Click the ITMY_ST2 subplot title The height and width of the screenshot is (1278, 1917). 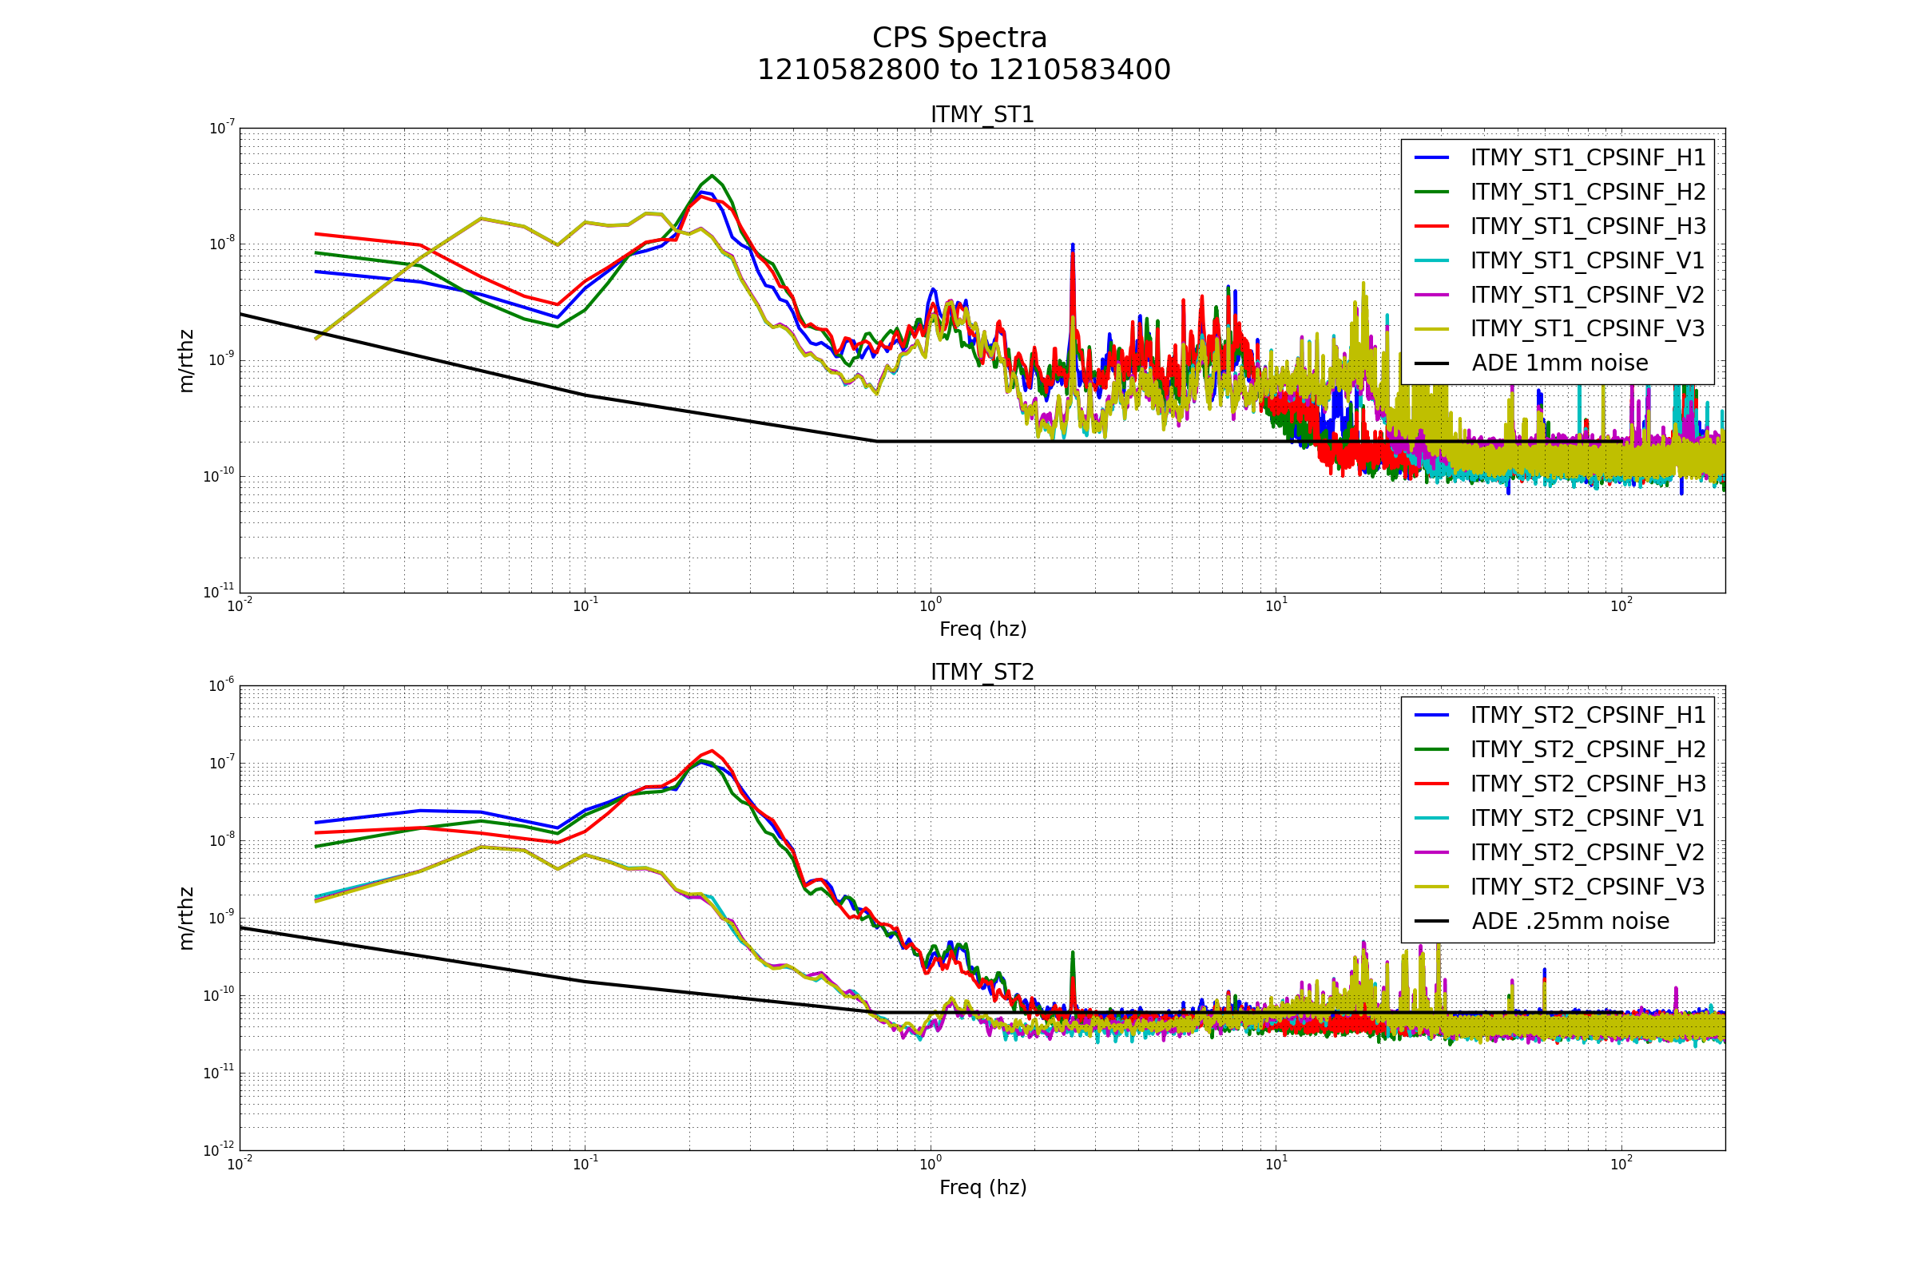point(982,673)
